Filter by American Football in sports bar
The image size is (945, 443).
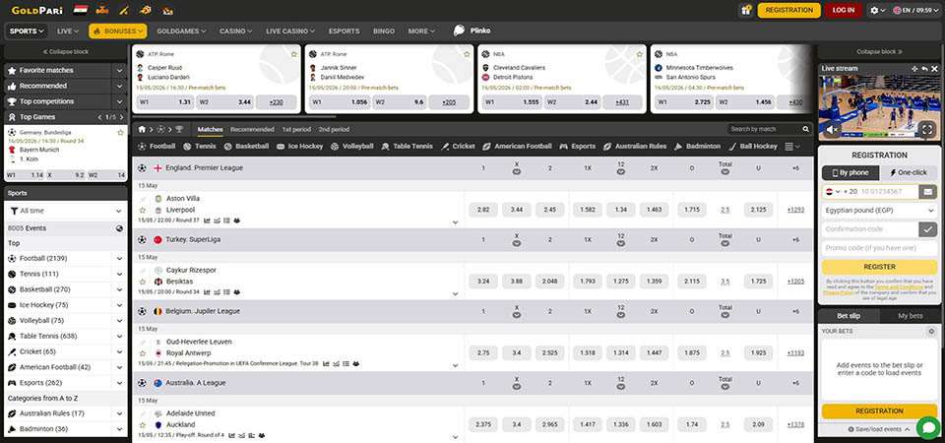[517, 147]
